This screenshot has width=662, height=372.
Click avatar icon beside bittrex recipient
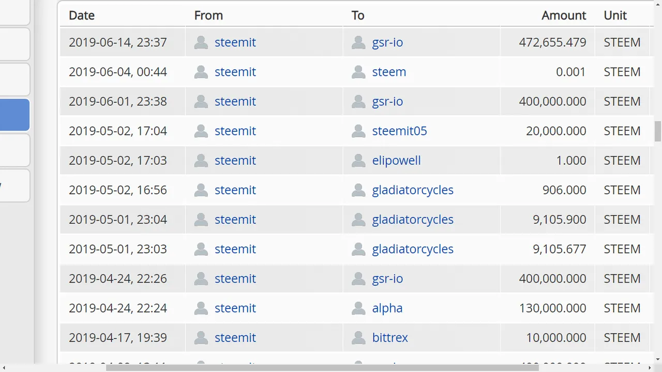(x=358, y=338)
